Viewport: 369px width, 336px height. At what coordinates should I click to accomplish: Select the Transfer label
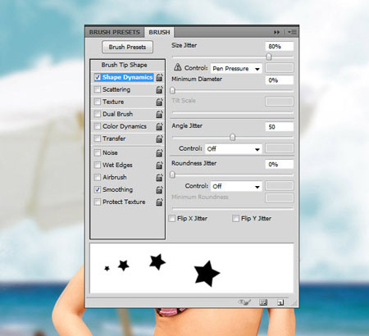(114, 138)
